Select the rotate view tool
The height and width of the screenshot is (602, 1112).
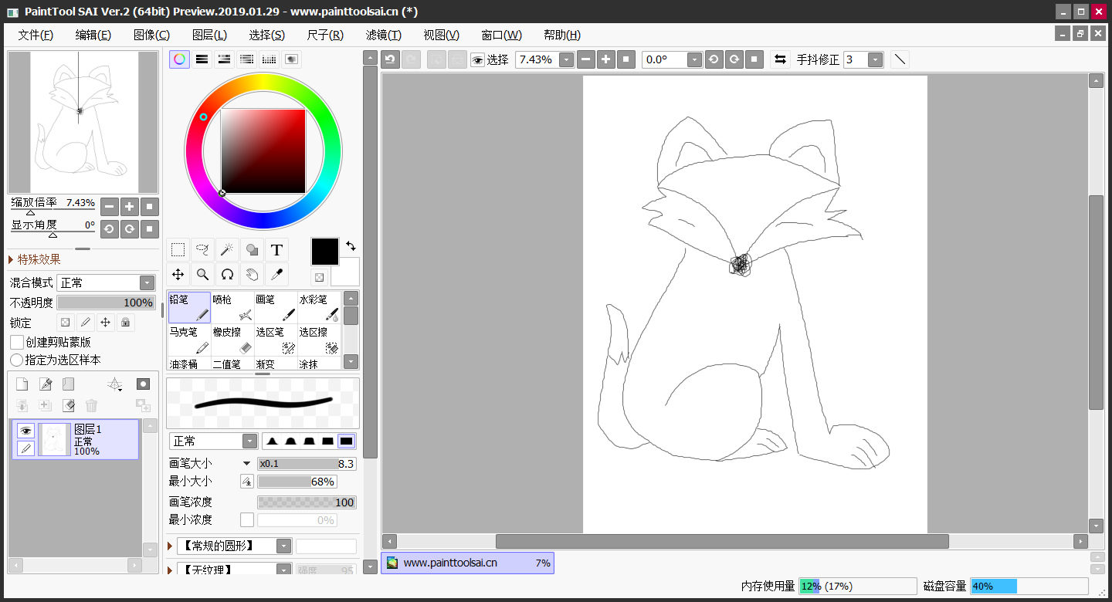pos(227,274)
